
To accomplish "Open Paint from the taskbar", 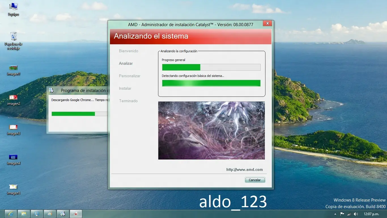I will [50, 214].
